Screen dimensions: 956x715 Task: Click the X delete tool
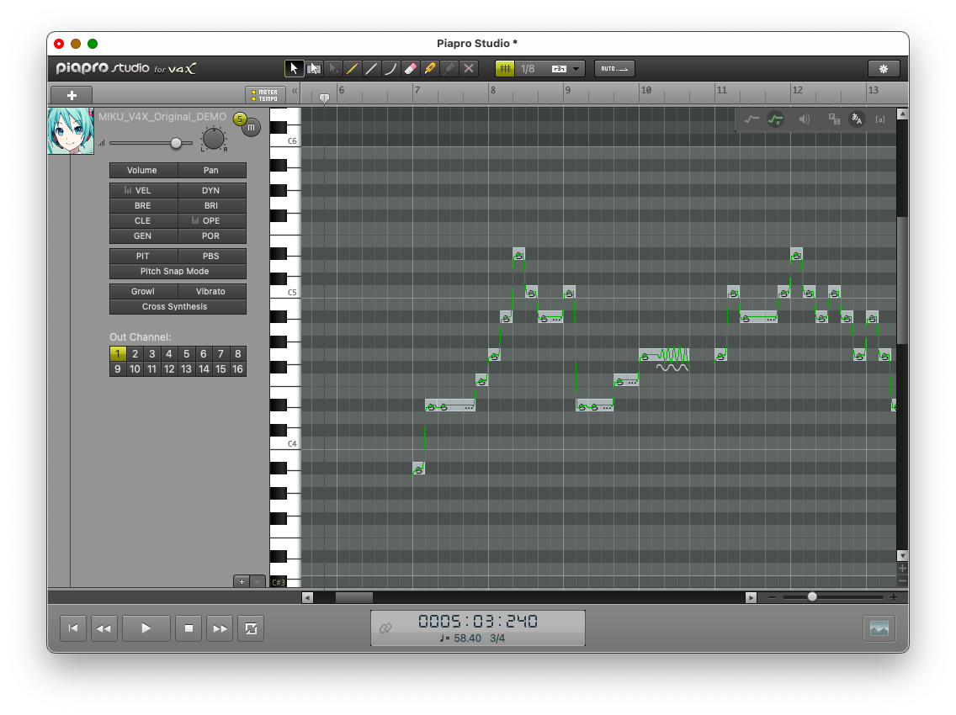pyautogui.click(x=469, y=69)
